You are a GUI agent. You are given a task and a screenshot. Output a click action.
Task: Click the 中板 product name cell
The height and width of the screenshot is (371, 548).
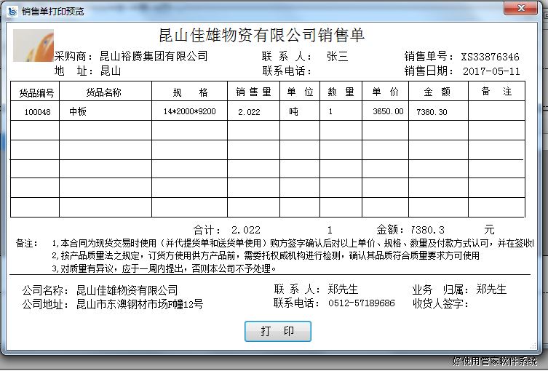coord(77,112)
